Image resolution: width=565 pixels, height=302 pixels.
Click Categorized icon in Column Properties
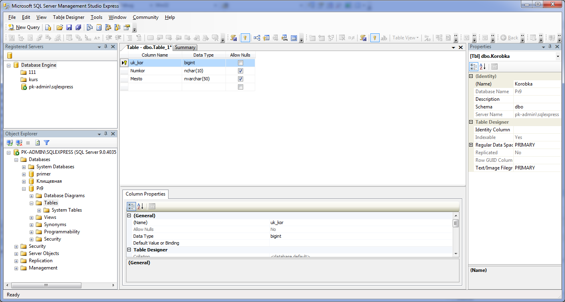[x=131, y=206]
